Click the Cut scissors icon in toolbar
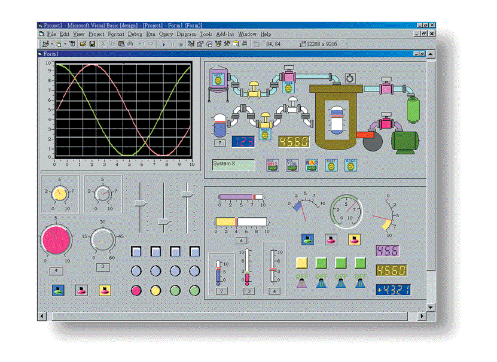This screenshot has width=497, height=362. point(103,44)
